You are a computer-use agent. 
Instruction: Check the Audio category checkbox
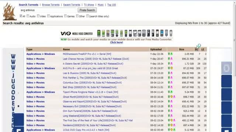coord(28,16)
